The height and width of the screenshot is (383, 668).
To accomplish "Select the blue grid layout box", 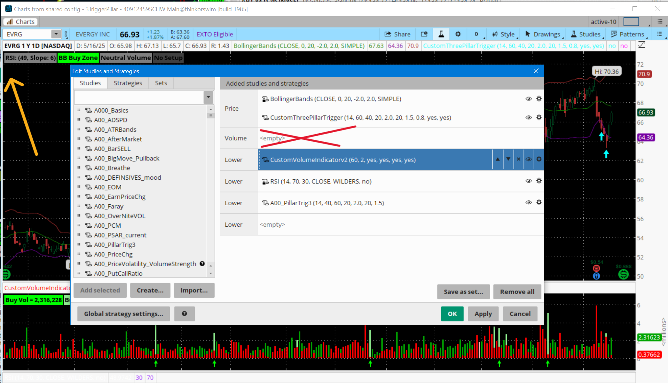I will [631, 22].
